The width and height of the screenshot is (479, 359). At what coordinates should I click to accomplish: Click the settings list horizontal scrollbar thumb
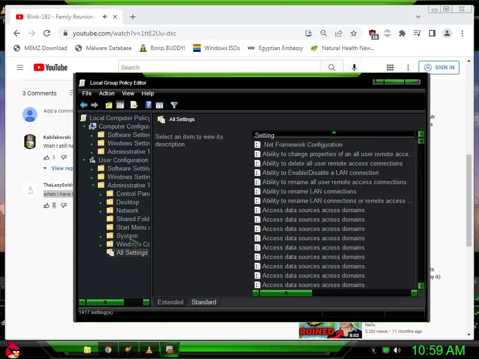286,293
